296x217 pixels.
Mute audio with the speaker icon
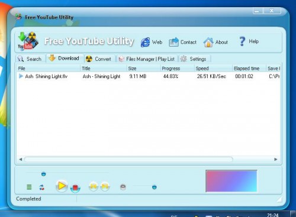(123, 187)
